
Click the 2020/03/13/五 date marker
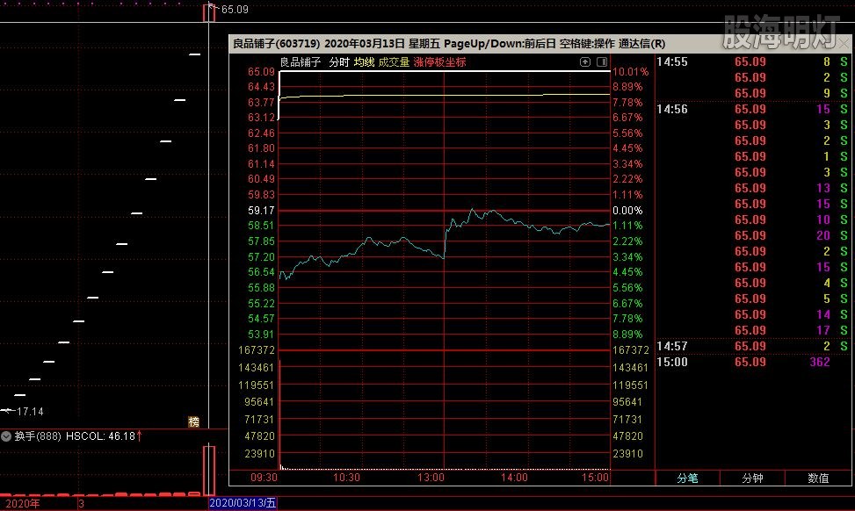click(x=243, y=503)
